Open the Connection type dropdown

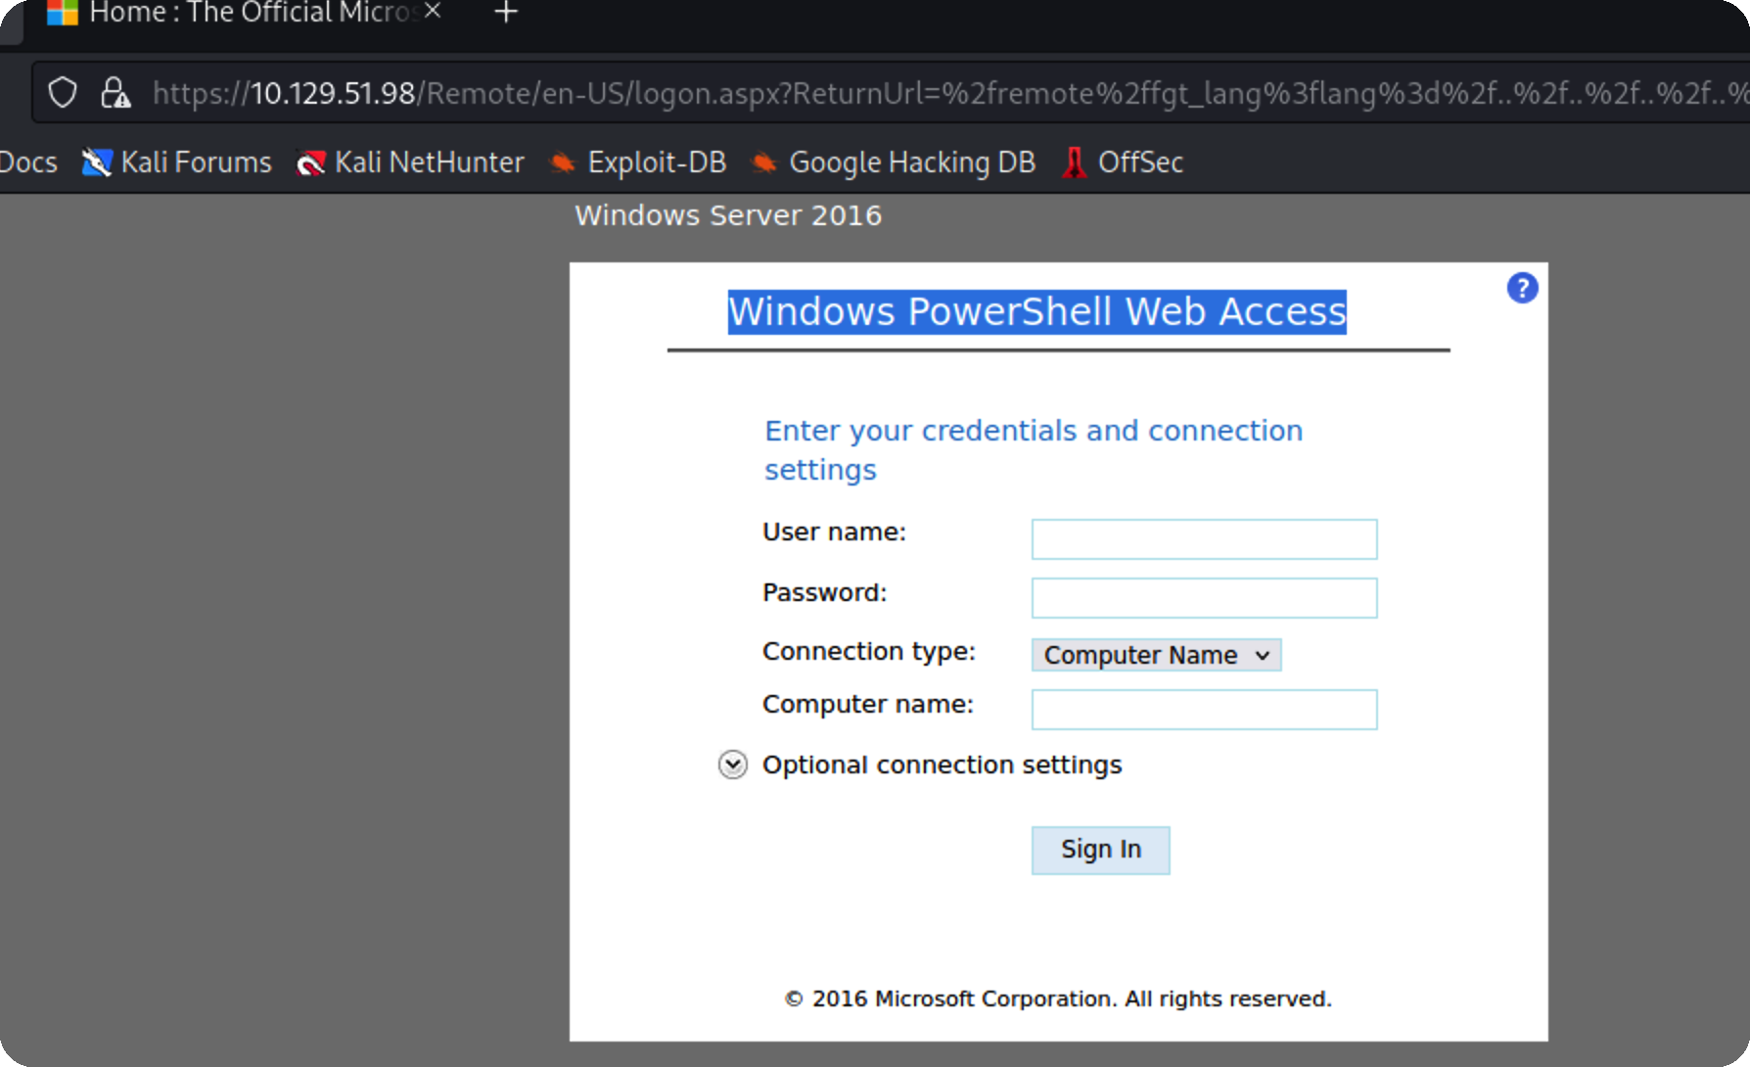(1156, 655)
